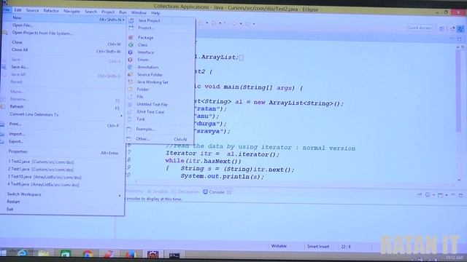This screenshot has height=262, width=467.
Task: Select Import... in File menu
Action: coord(17,134)
